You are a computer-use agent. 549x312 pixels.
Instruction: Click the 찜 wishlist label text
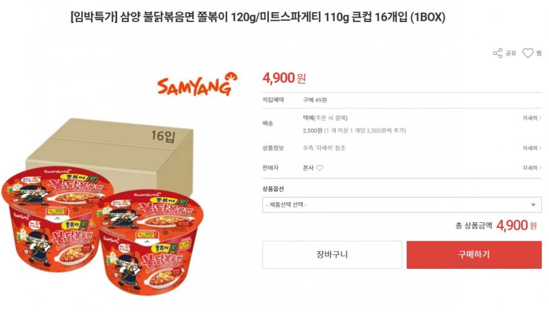[539, 53]
